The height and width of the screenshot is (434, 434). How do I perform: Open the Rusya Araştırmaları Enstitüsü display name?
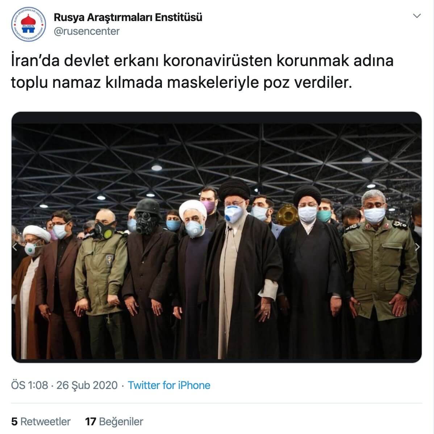128,17
